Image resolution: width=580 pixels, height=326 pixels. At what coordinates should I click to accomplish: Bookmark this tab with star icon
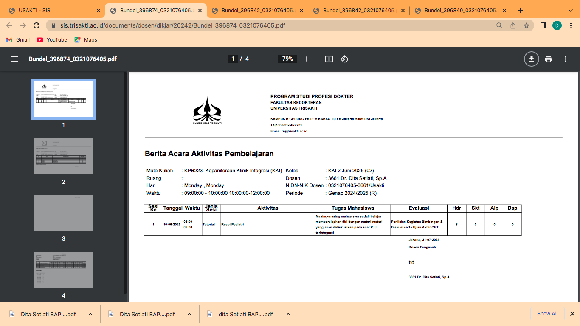point(527,25)
